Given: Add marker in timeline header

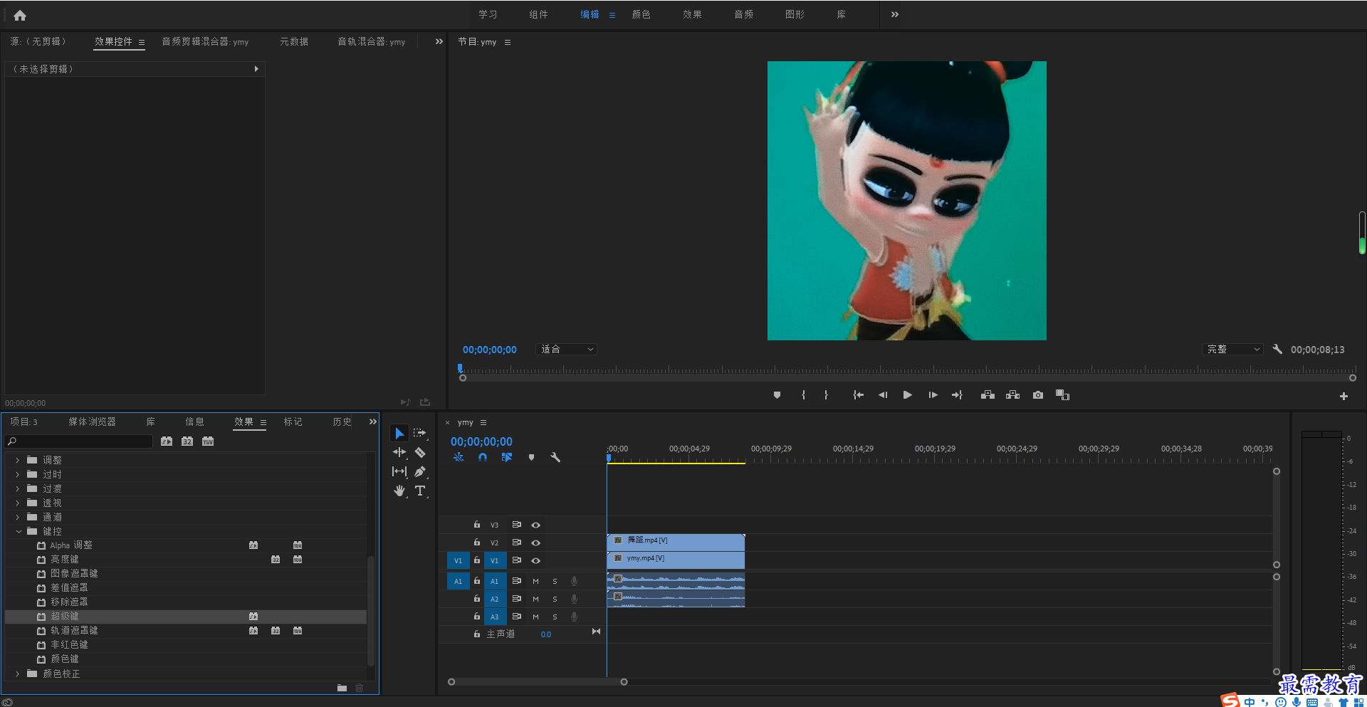Looking at the screenshot, I should [x=531, y=457].
